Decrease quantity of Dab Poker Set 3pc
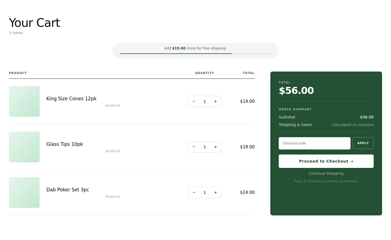391x240 pixels. (x=194, y=193)
